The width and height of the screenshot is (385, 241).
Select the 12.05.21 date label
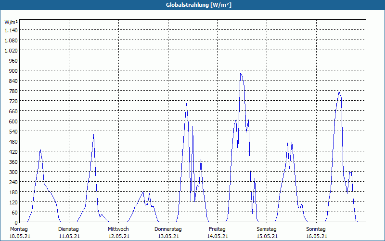point(119,237)
